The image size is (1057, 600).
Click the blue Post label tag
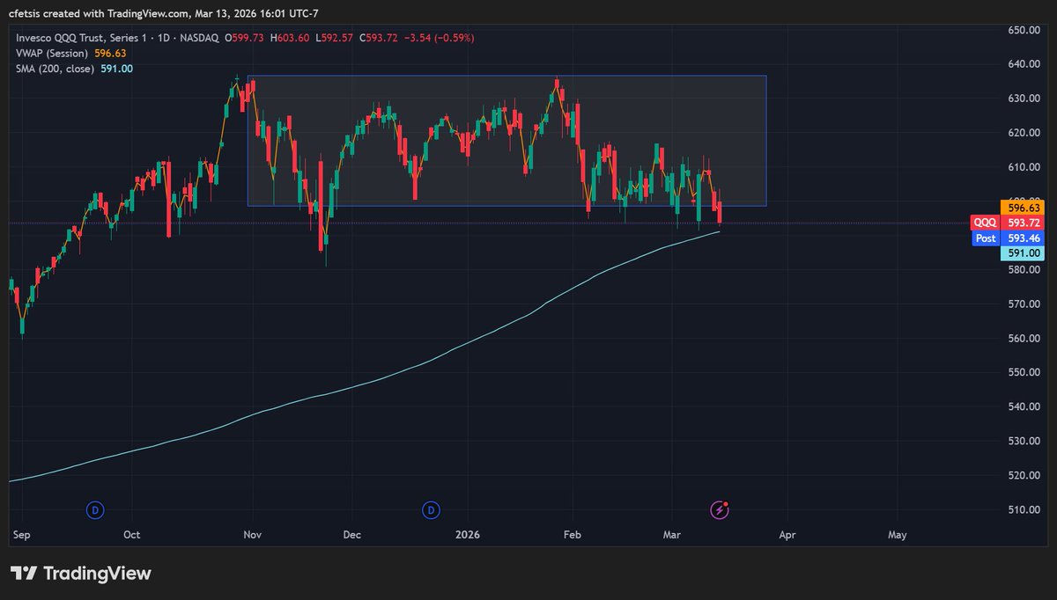[x=986, y=238]
